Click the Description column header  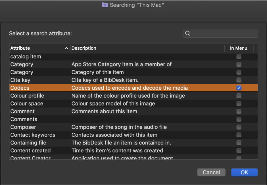(84, 48)
